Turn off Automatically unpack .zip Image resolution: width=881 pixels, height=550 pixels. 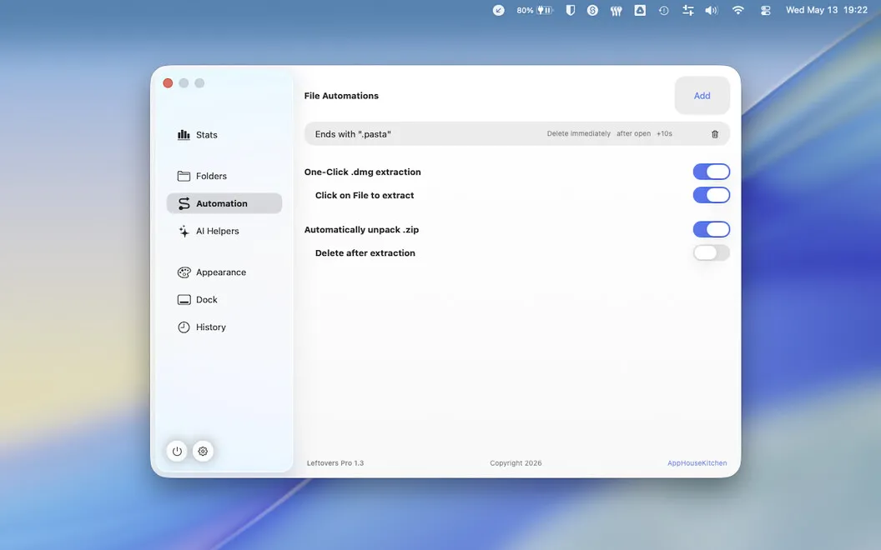pyautogui.click(x=712, y=229)
